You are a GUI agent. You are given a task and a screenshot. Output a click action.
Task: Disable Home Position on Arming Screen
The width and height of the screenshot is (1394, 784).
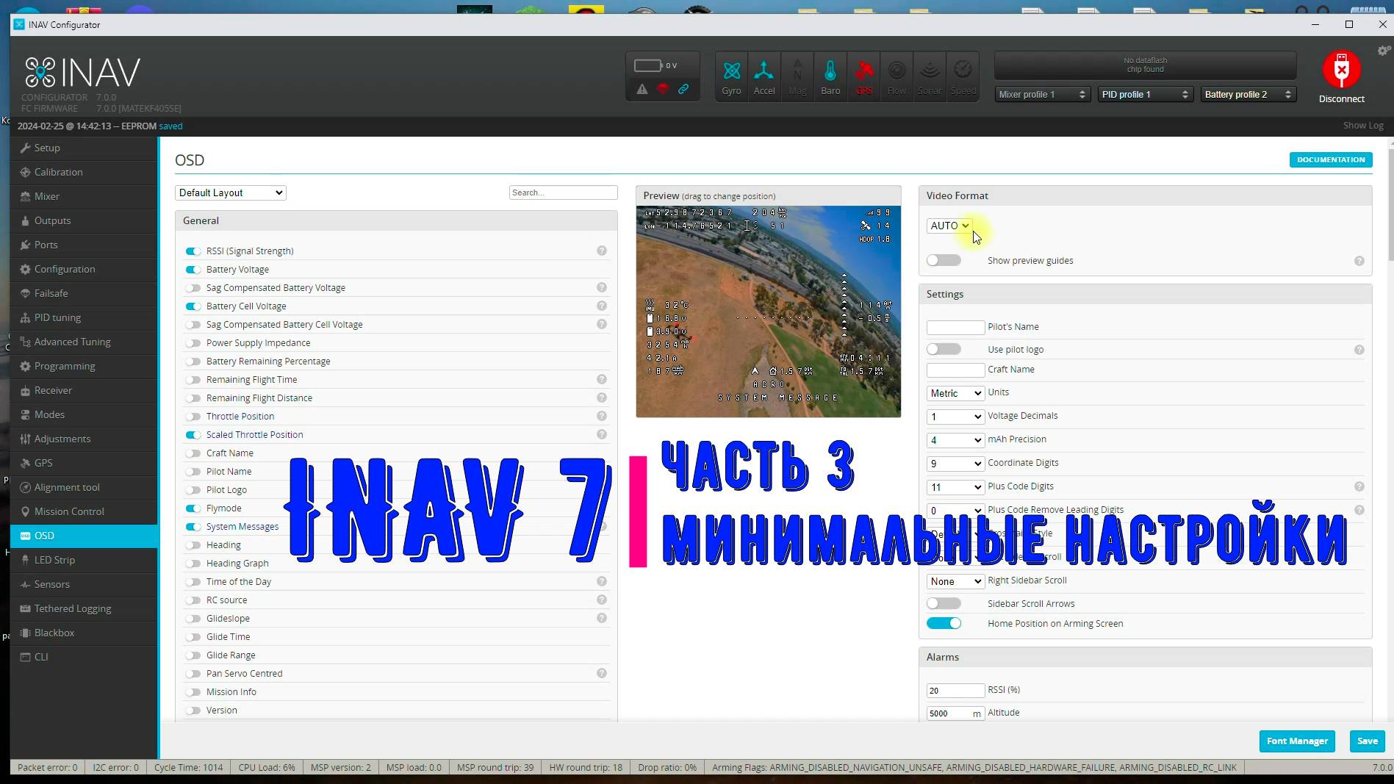(944, 623)
